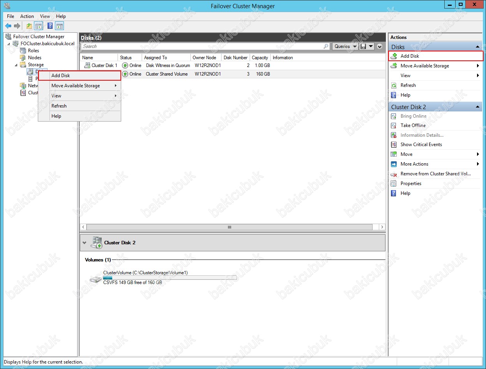The image size is (486, 369).
Task: Select Roles in the console tree
Action: pyautogui.click(x=34, y=51)
